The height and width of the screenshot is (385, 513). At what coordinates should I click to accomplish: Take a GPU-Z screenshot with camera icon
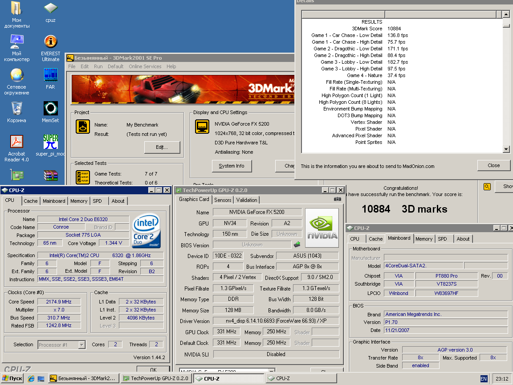337,199
